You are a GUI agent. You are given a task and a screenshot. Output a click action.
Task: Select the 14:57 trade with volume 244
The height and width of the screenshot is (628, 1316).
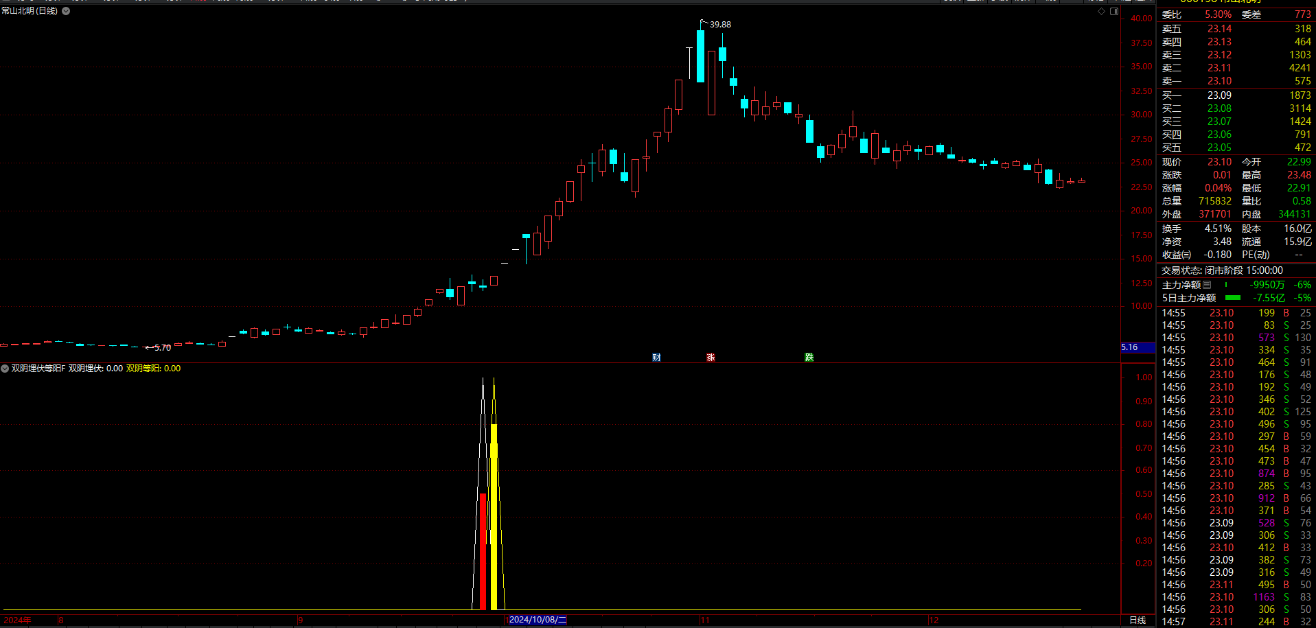[1236, 622]
